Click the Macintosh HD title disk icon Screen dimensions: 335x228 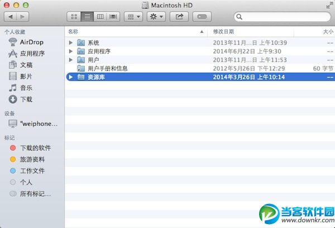click(x=145, y=5)
